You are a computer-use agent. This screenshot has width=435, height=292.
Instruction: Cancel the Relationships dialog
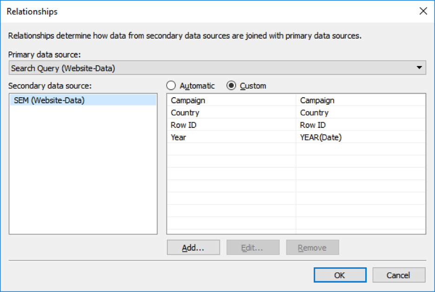pos(399,275)
